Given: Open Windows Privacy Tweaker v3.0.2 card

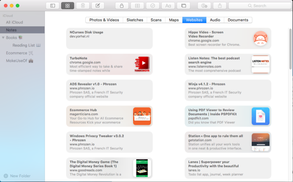Looking at the screenshot, I should click(x=109, y=142).
